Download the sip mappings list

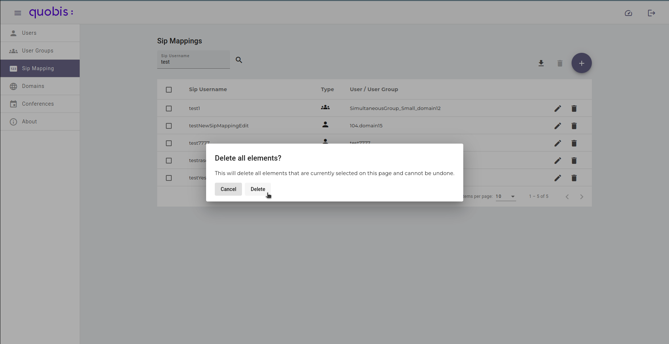tap(541, 63)
